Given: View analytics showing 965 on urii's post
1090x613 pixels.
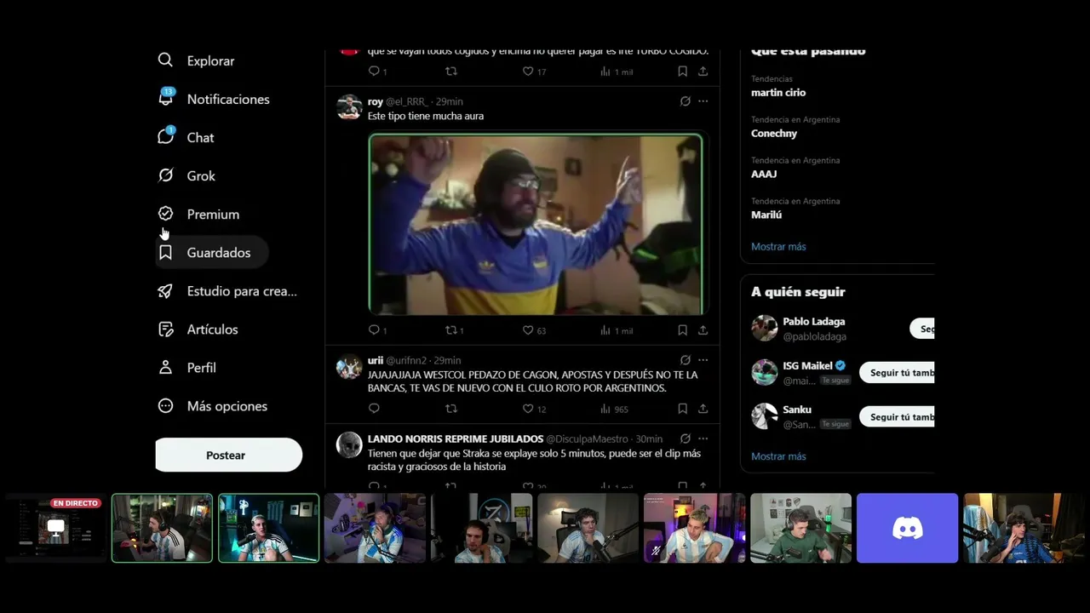Looking at the screenshot, I should [613, 409].
